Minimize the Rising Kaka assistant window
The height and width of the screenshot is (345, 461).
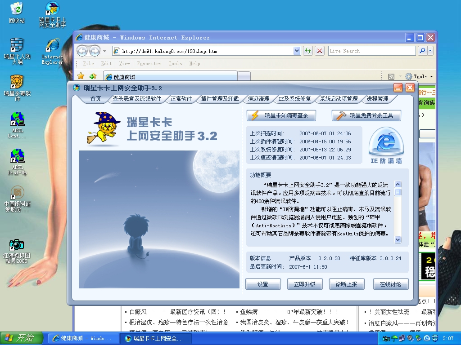(x=398, y=88)
